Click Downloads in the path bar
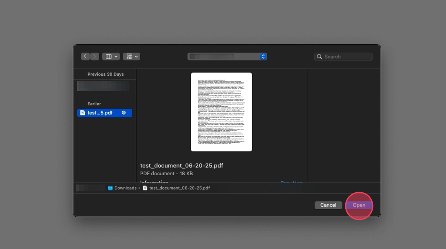The image size is (446, 249). click(125, 188)
